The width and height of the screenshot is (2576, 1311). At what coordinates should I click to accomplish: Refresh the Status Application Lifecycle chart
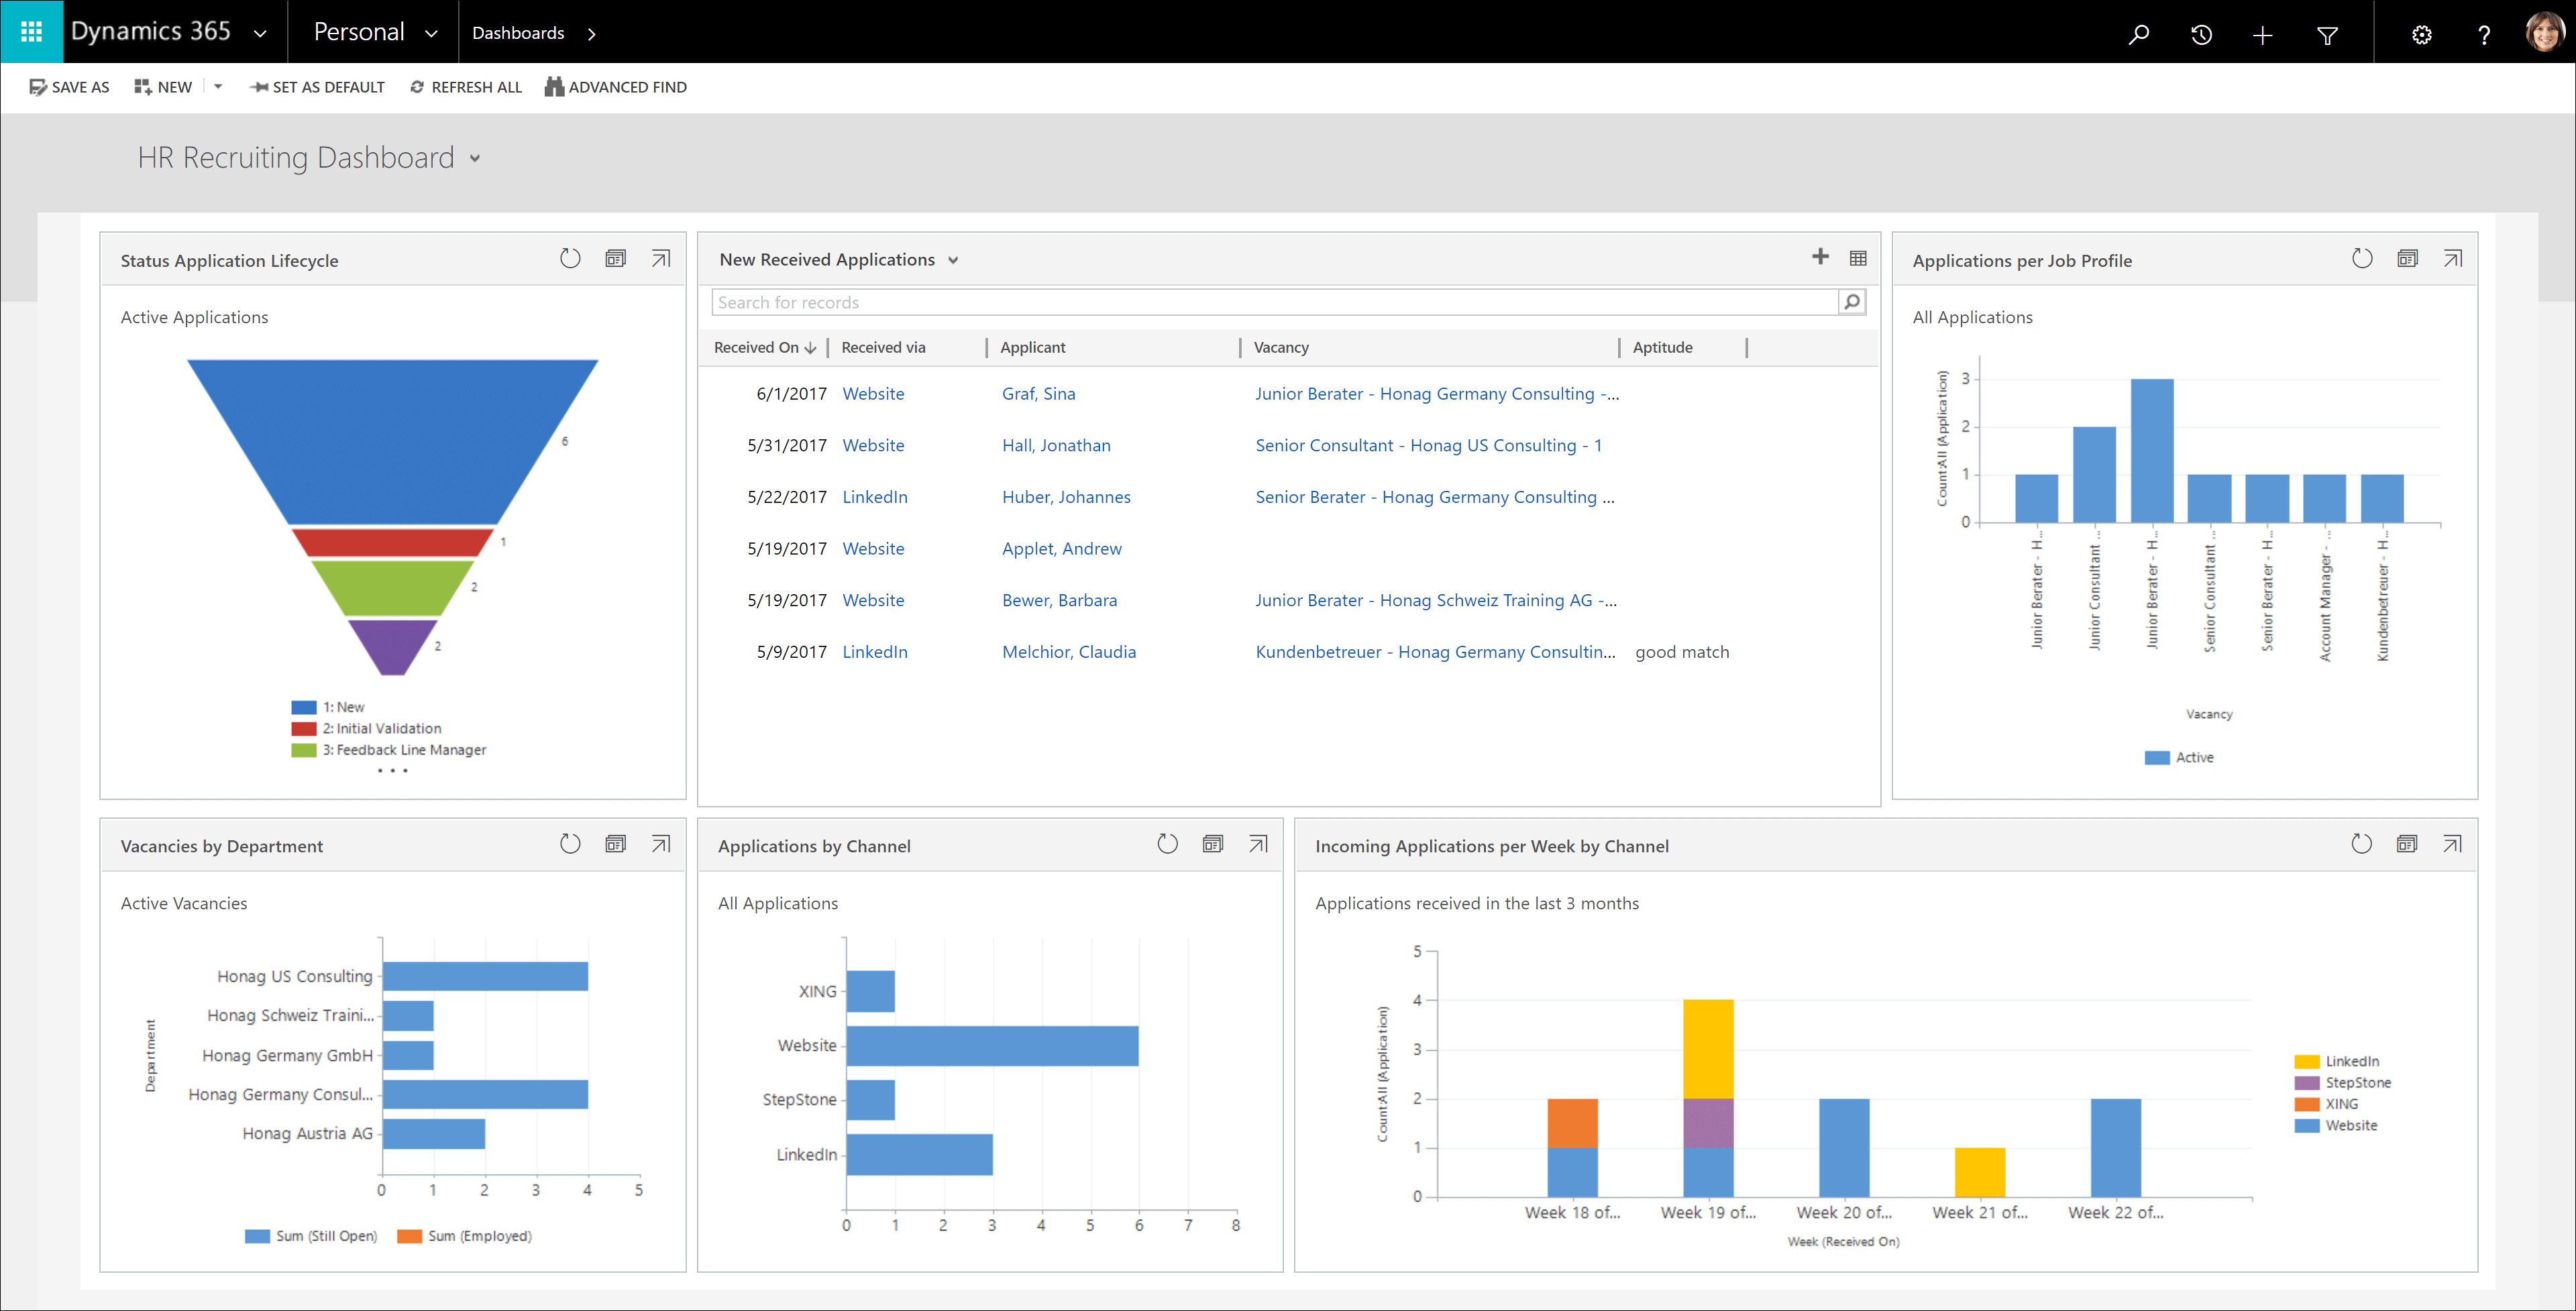click(570, 258)
